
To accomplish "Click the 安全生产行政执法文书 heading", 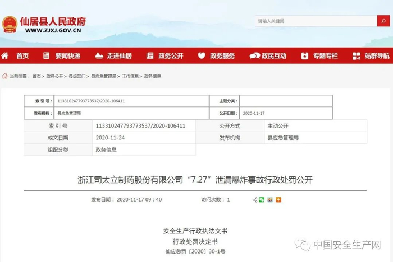I will pyautogui.click(x=195, y=231).
